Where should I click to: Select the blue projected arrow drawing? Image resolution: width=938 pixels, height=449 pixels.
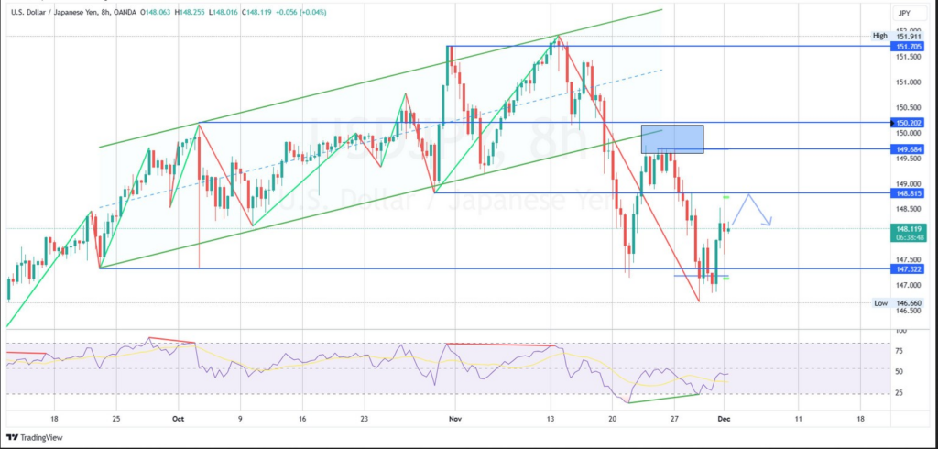tap(751, 209)
